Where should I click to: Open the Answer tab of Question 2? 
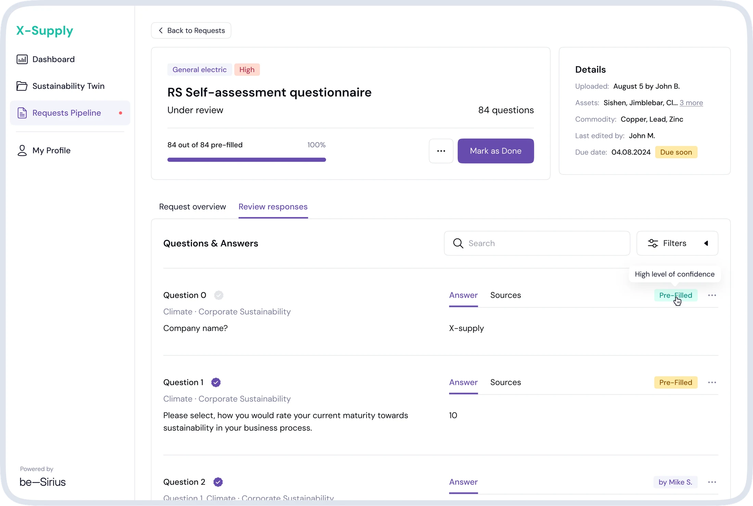click(463, 482)
